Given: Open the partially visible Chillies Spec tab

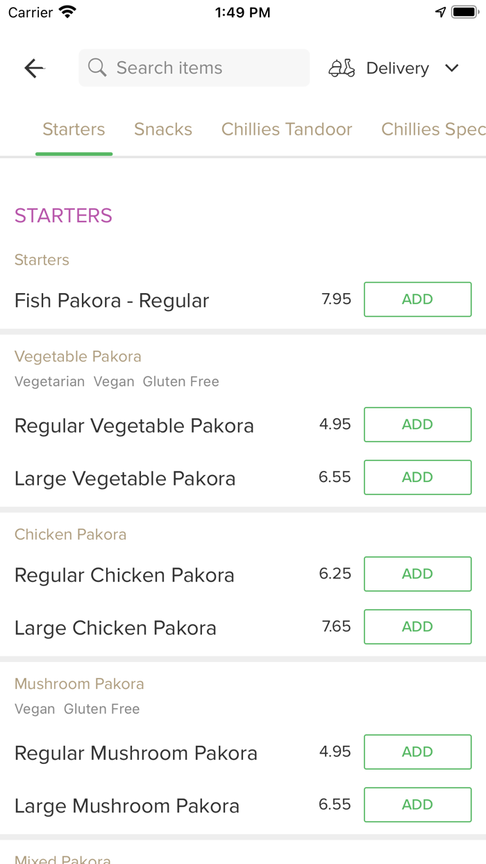Looking at the screenshot, I should (x=433, y=129).
